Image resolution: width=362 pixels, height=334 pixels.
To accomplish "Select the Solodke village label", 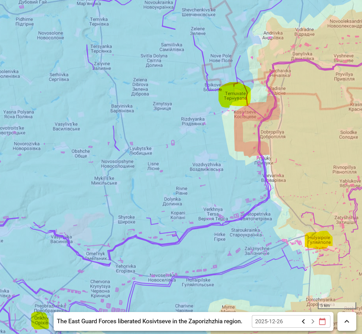I will (x=349, y=135).
